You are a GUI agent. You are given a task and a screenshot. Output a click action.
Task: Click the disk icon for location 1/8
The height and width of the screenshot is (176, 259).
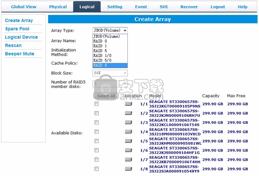pos(128,169)
